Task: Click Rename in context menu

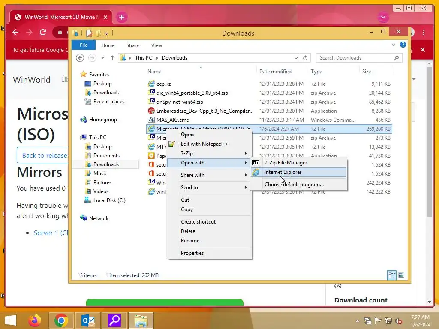Action: tap(209, 241)
